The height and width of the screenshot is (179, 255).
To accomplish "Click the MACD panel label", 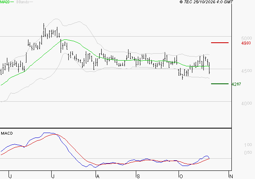I will pyautogui.click(x=7, y=133).
